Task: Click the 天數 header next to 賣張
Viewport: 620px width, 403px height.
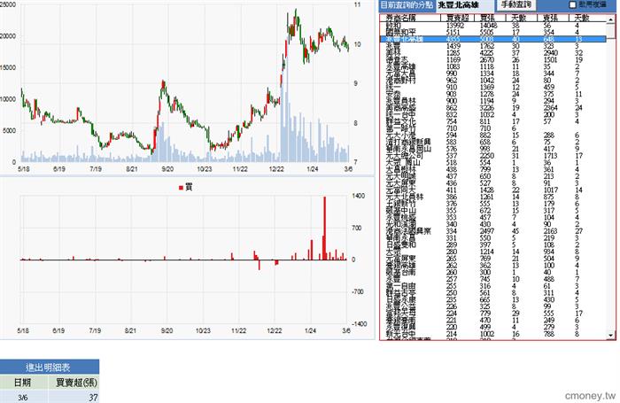Action: [x=586, y=18]
